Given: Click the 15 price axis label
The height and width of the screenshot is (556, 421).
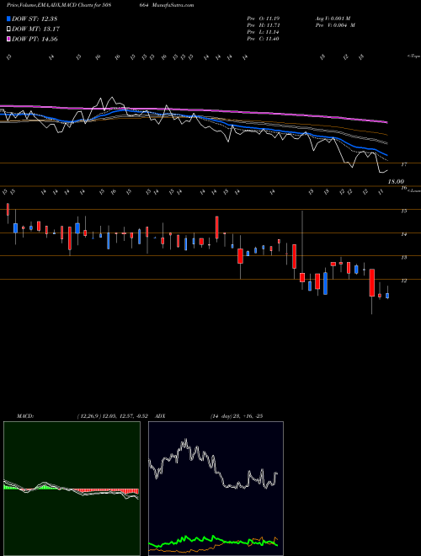Looking at the screenshot, I should coord(403,211).
